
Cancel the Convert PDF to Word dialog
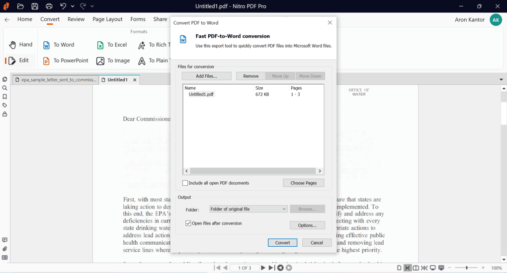pos(317,243)
